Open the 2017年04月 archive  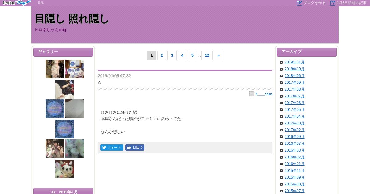point(294,116)
